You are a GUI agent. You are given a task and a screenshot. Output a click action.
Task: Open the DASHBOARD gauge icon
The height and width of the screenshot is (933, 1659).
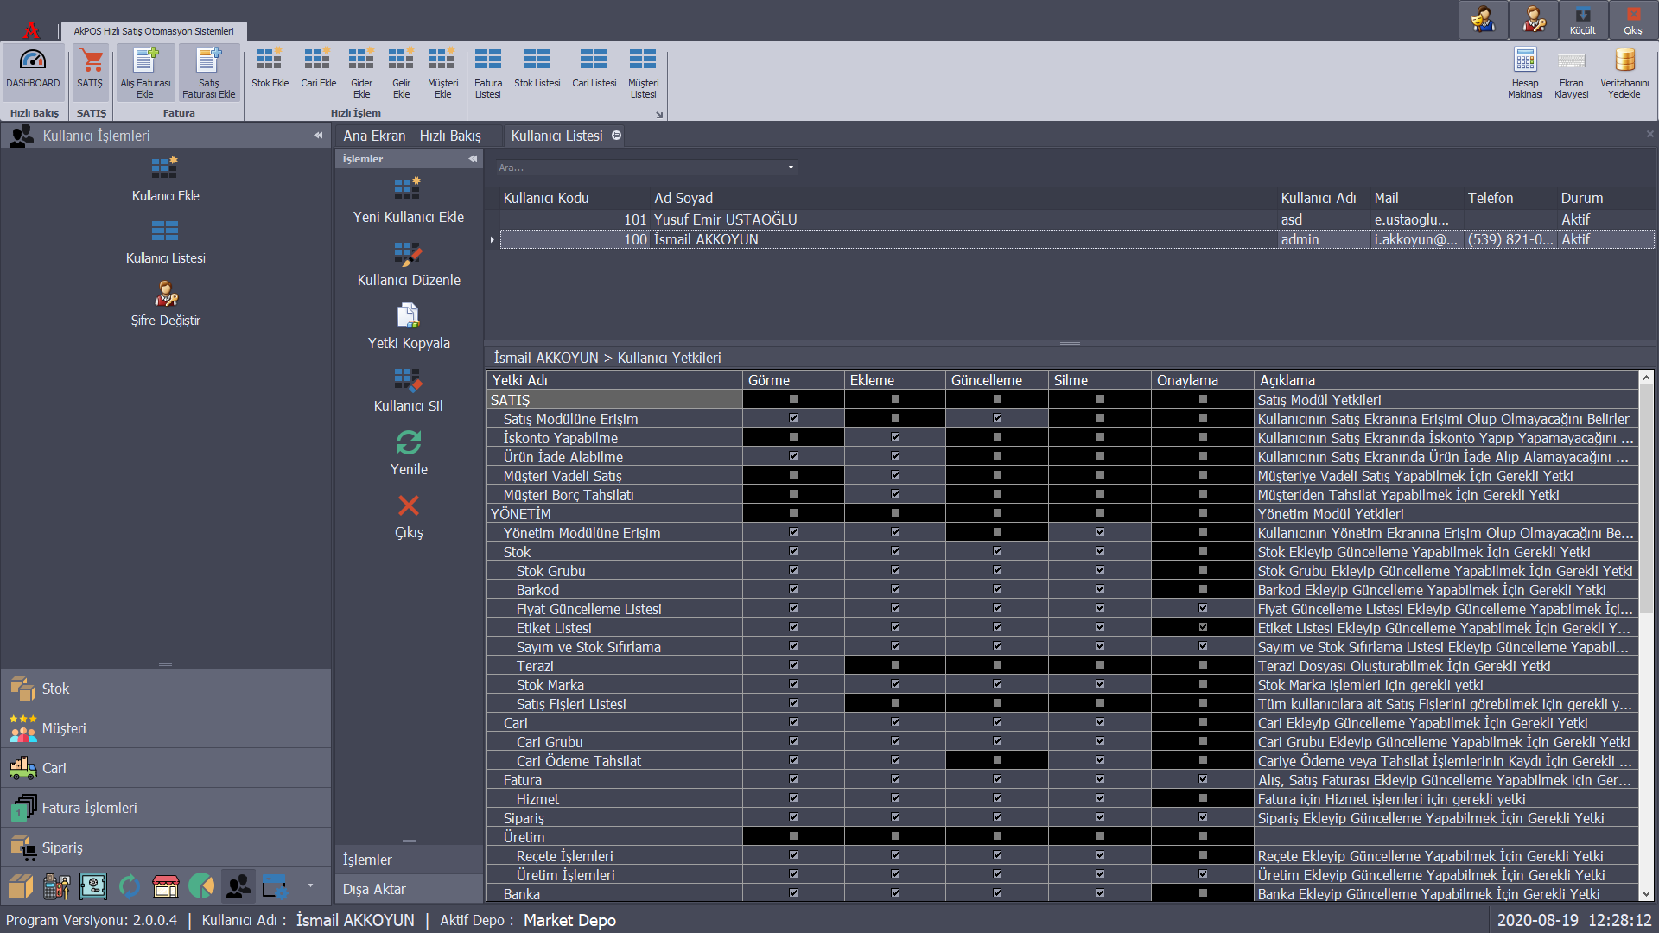[x=33, y=61]
